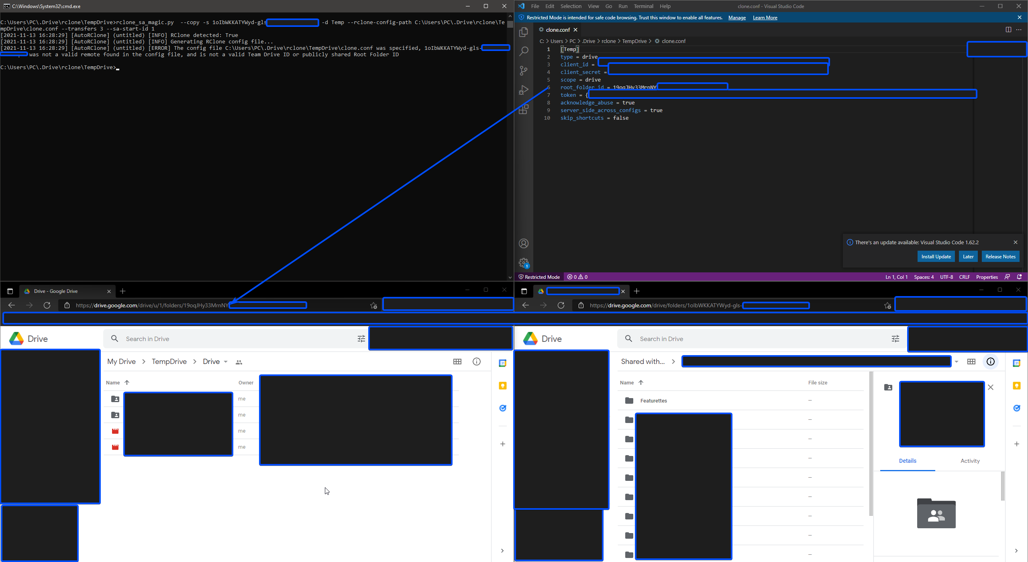Open the VS Code Search sidebar icon

524,51
